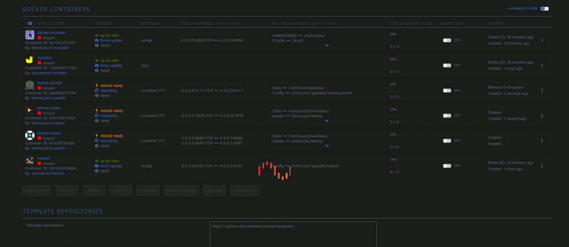Click the binhex-radarr container name
This screenshot has height=247, width=569.
click(50, 108)
